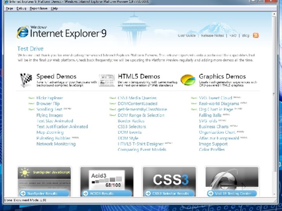Viewport: 282px width, 211px height.
Task: Open the Map Zooming demo
Action: [50, 132]
